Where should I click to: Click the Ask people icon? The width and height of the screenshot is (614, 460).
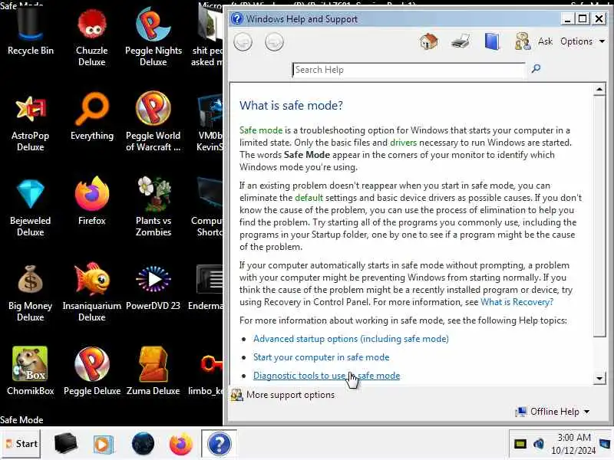(x=523, y=41)
